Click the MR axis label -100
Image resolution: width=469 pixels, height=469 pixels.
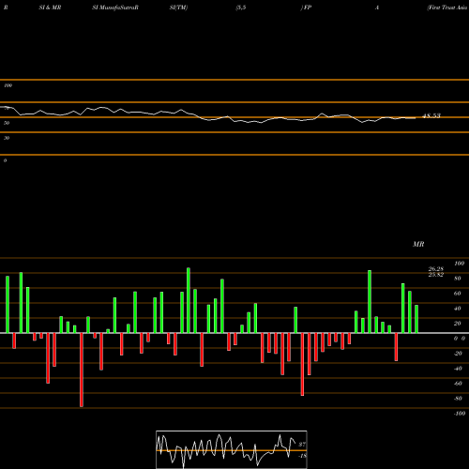tap(460, 414)
